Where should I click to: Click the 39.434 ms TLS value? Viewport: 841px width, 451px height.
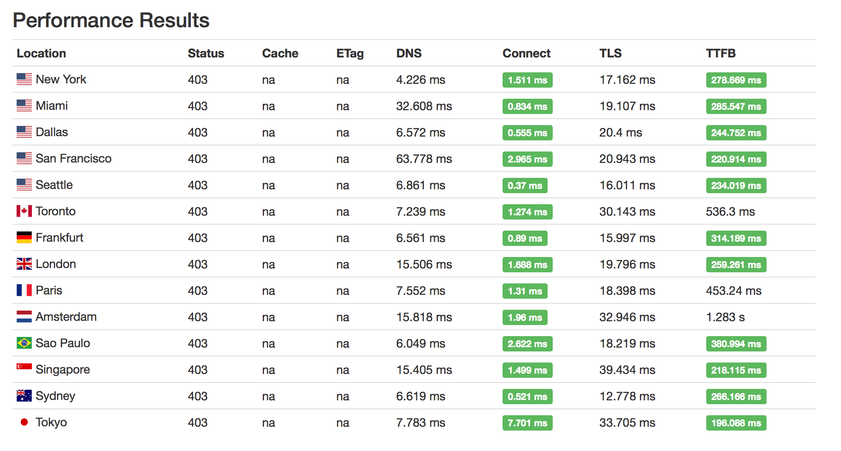click(x=627, y=370)
